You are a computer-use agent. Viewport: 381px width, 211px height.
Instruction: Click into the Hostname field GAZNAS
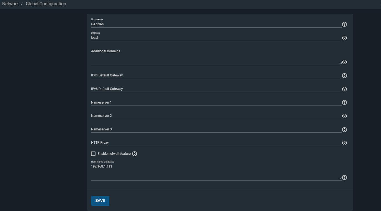pos(216,24)
